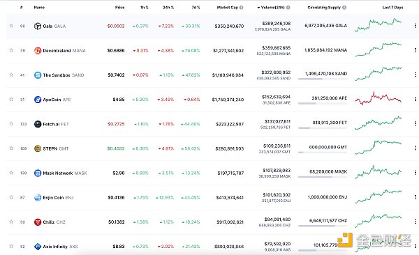The width and height of the screenshot is (419, 255).
Task: Click The Sandbox circulating supply progress bar
Action: pyautogui.click(x=323, y=79)
